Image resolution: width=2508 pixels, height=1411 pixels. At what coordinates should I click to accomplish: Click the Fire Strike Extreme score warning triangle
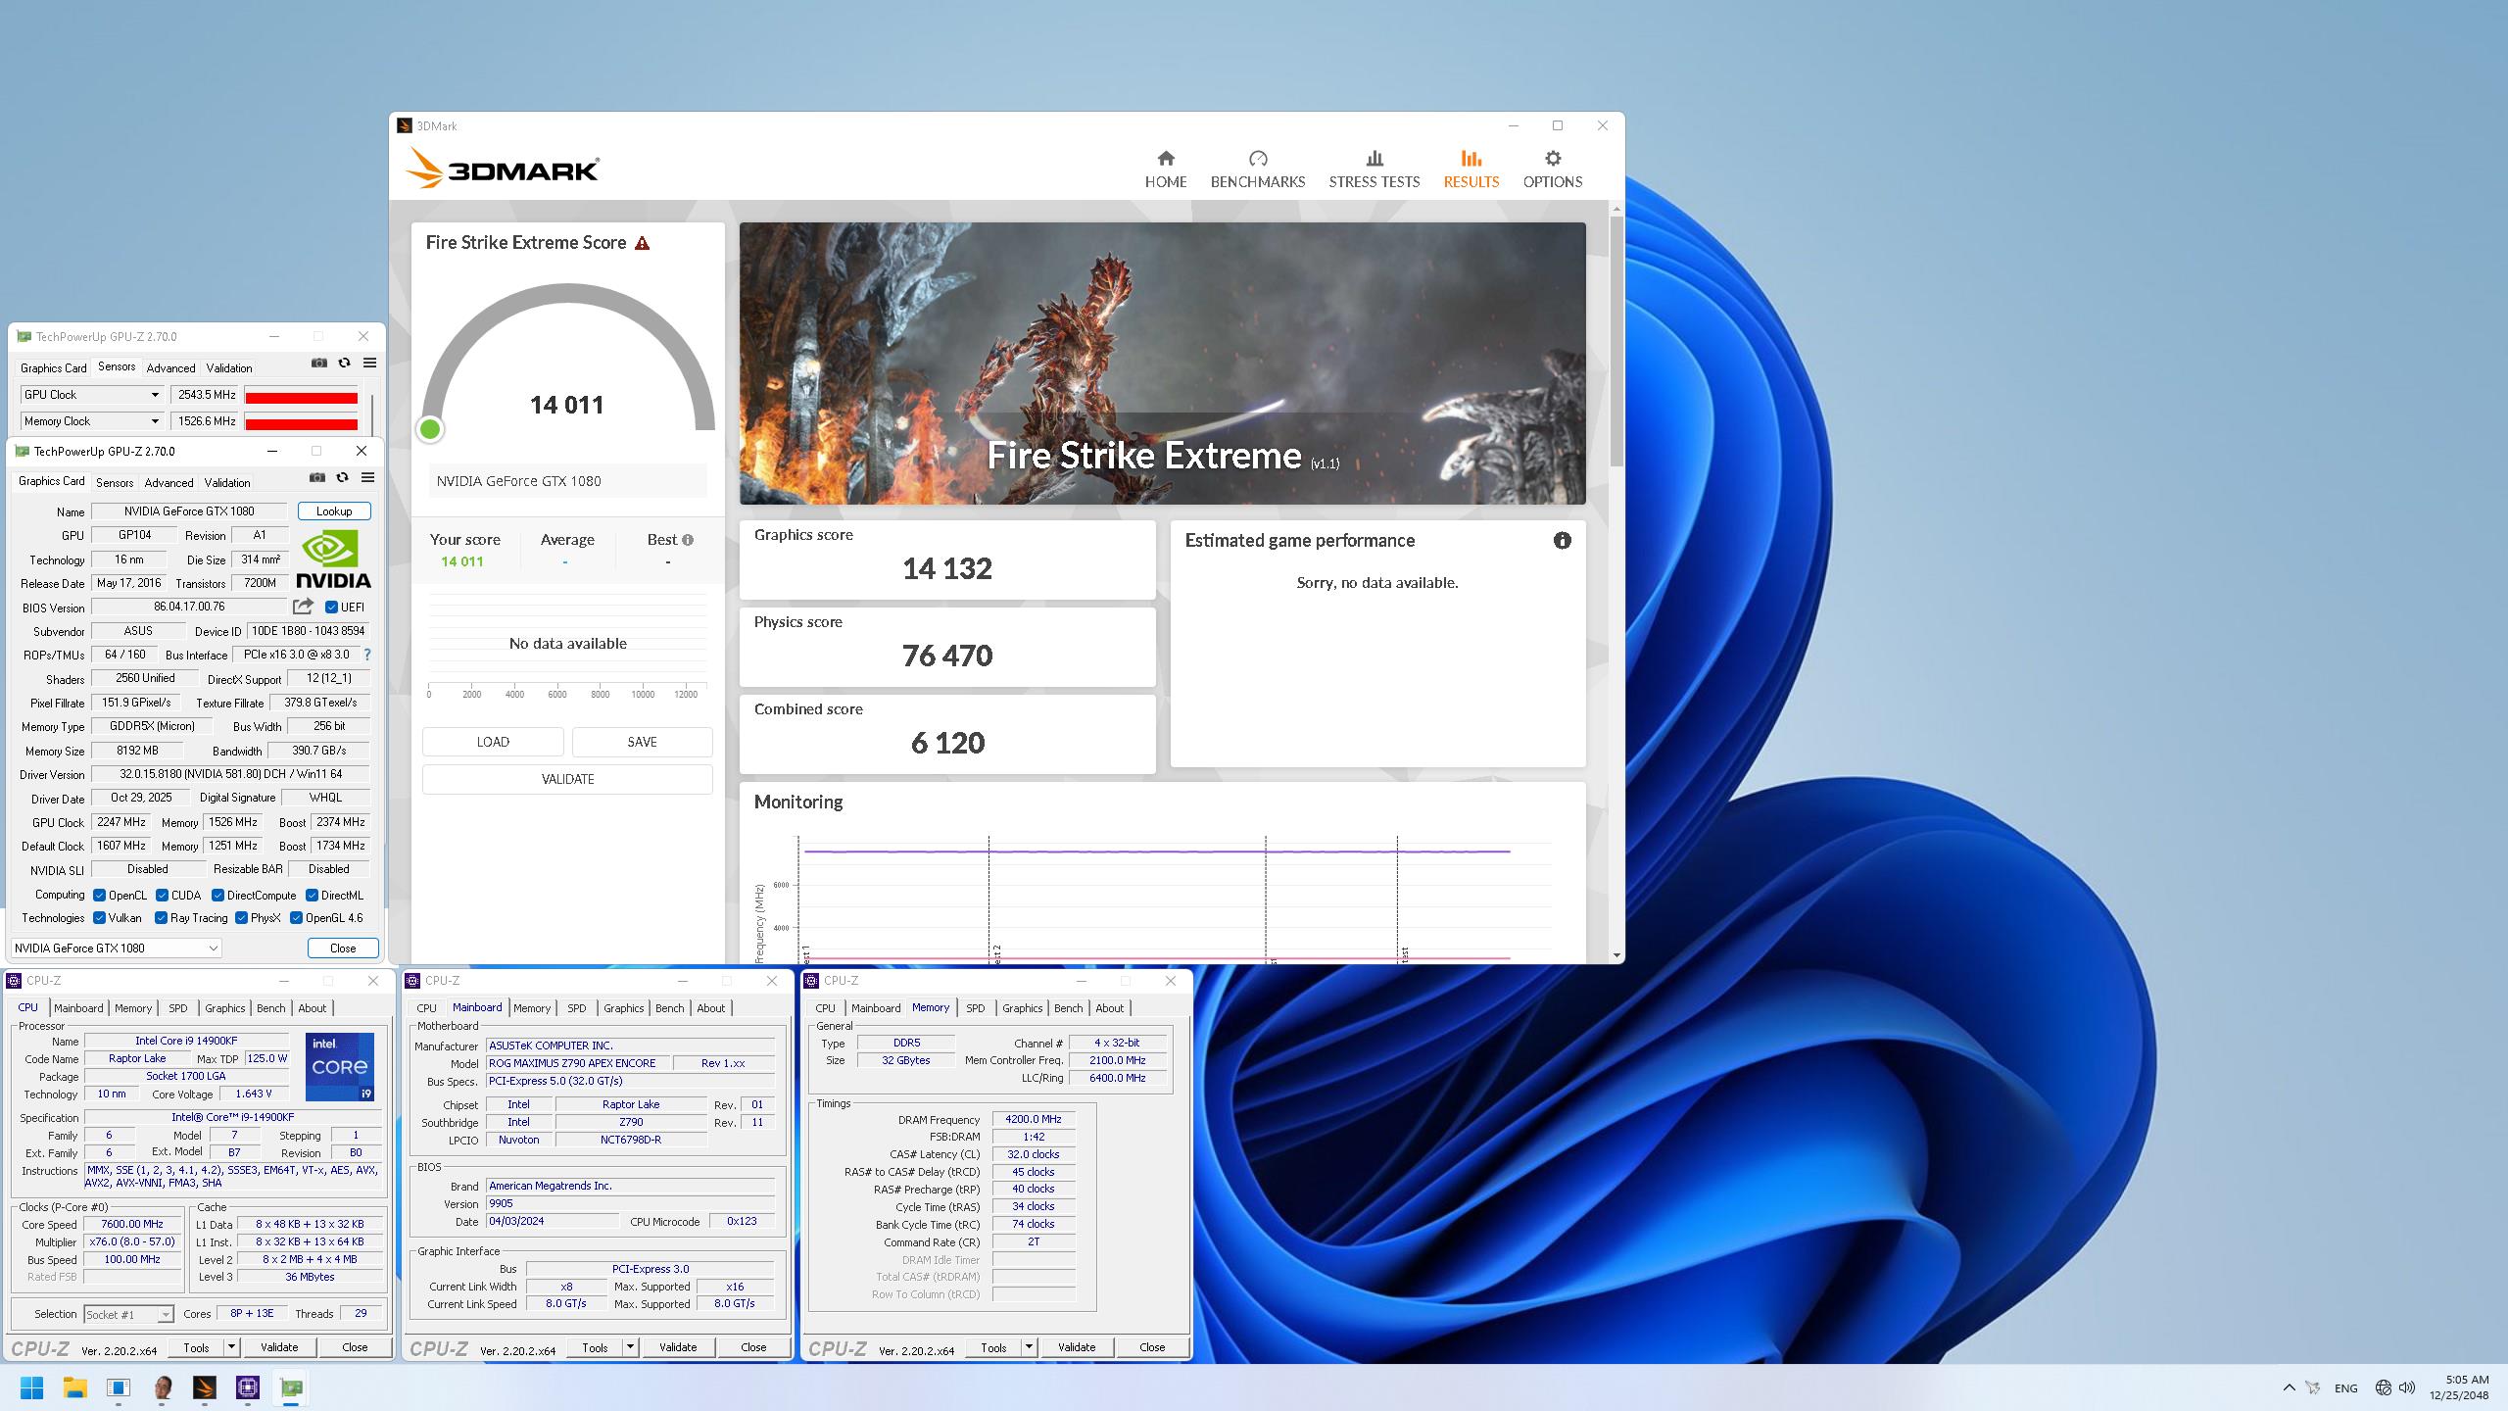point(643,243)
